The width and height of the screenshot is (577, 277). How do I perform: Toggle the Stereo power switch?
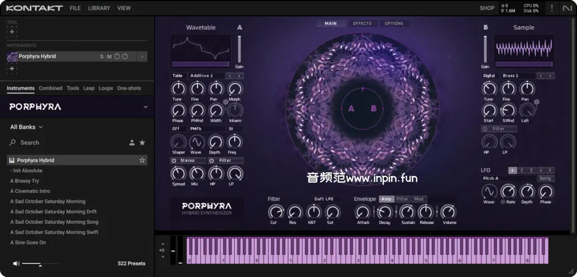[x=174, y=161]
